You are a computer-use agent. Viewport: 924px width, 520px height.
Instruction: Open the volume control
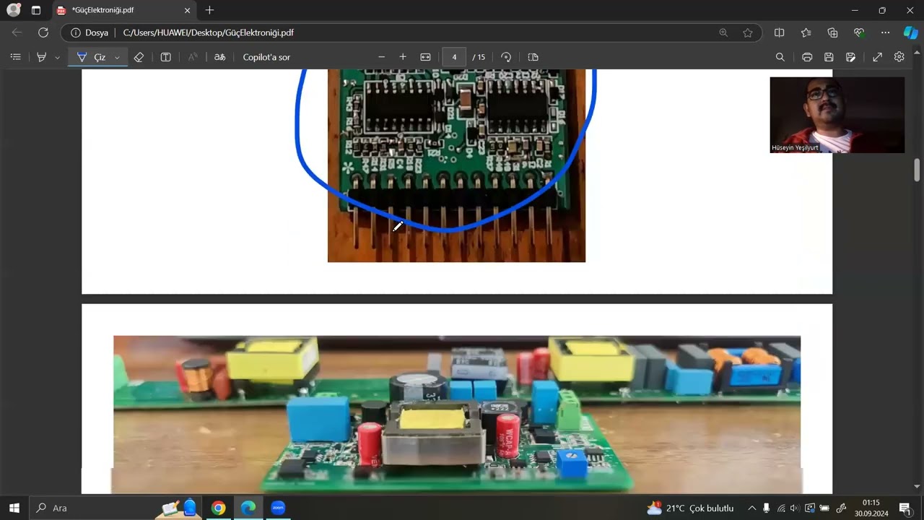[795, 508]
